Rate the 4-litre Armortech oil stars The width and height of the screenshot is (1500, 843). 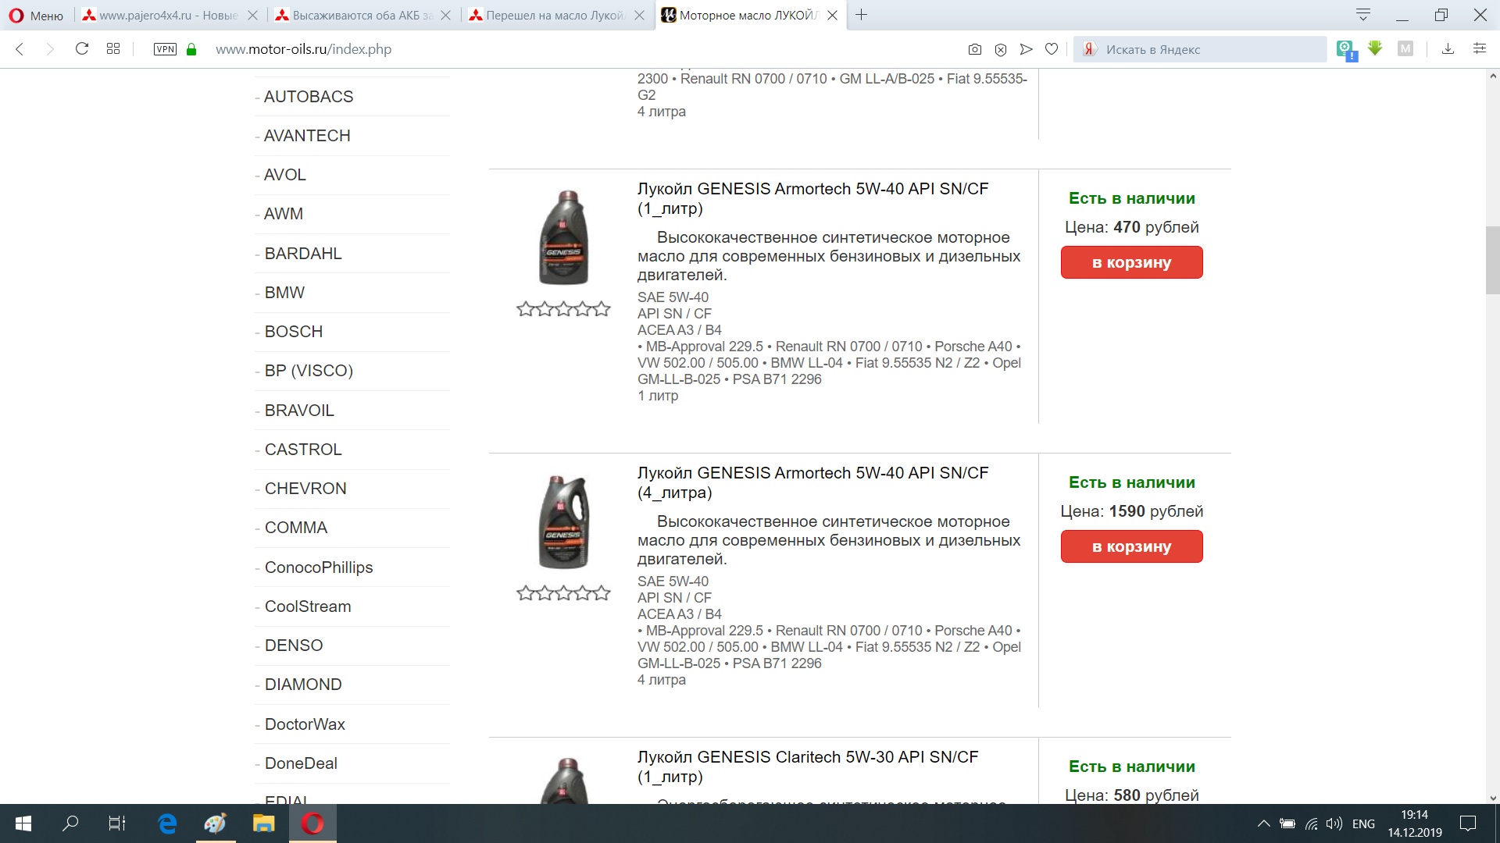tap(562, 593)
